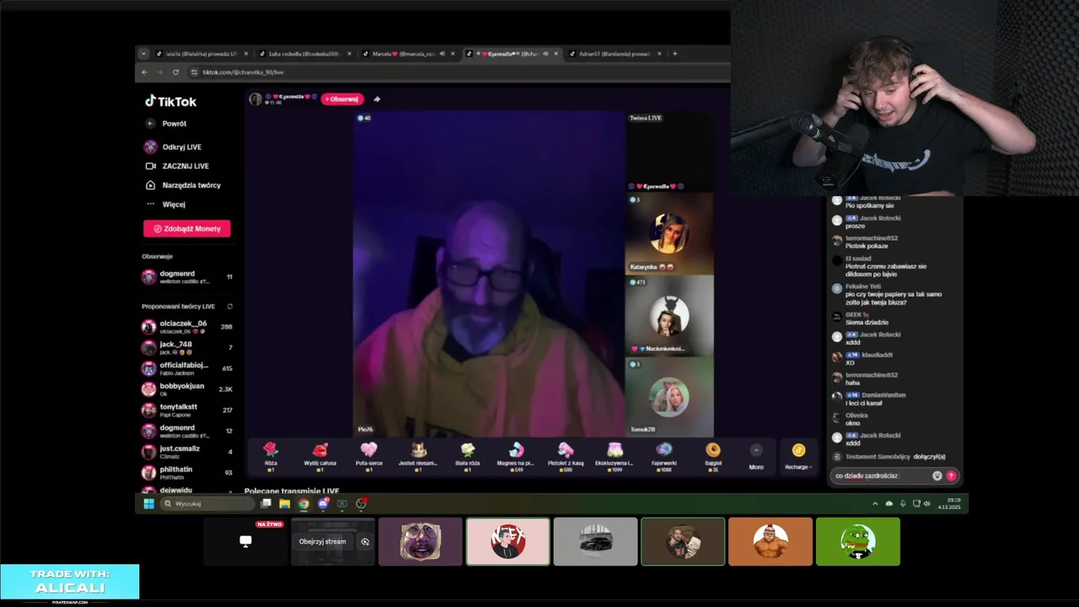Click the Recharge coin icon
The image size is (1079, 607).
[798, 450]
